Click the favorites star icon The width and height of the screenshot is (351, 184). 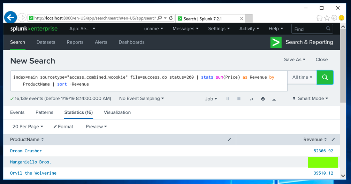327,18
